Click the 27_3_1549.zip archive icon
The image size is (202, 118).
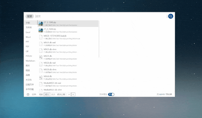[x=41, y=24]
